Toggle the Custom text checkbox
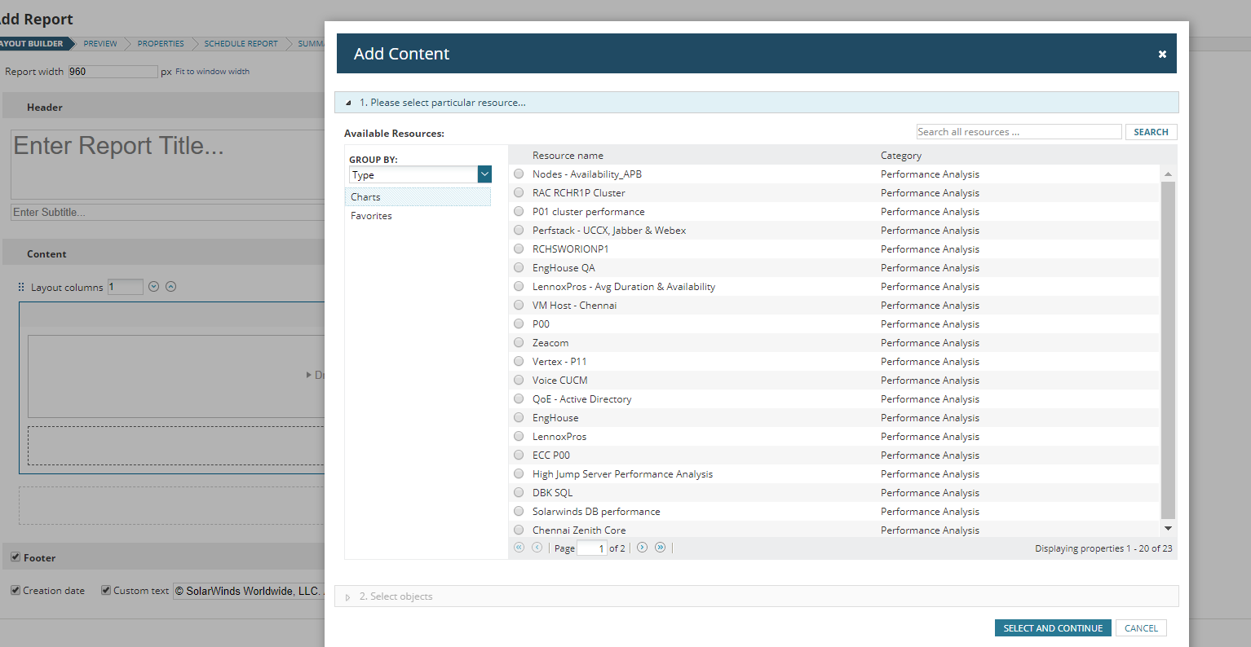 click(x=106, y=590)
